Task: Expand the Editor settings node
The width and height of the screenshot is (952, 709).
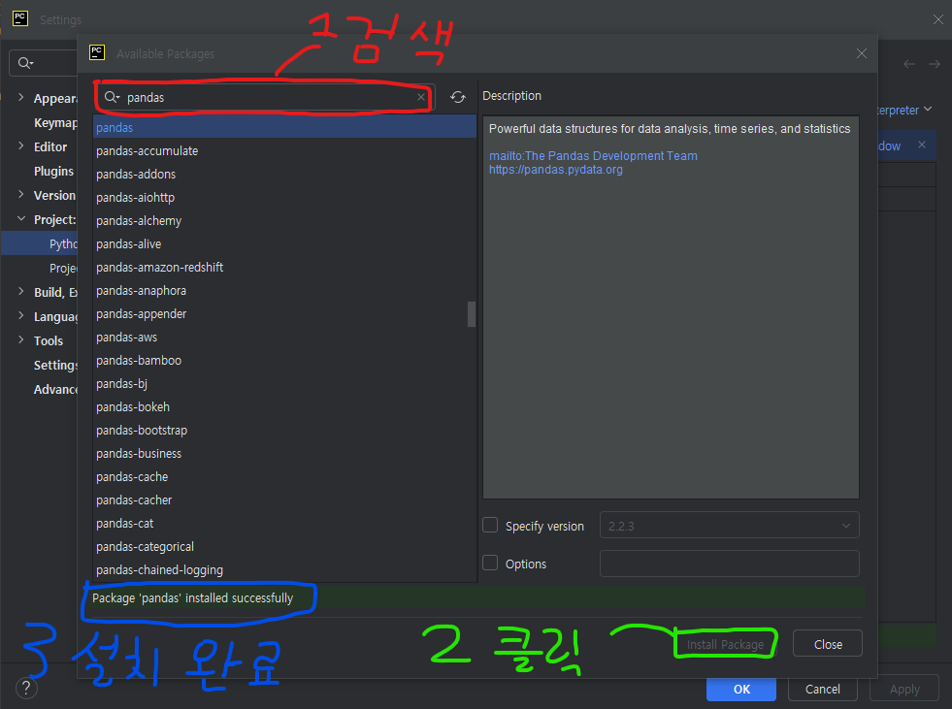Action: click(21, 145)
